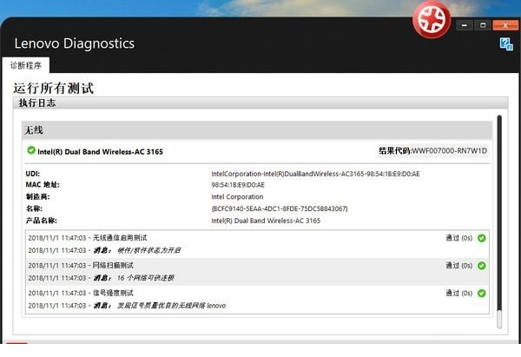Click the 运行所有测试 heading
Screen dimensions: 521x357
pyautogui.click(x=54, y=88)
